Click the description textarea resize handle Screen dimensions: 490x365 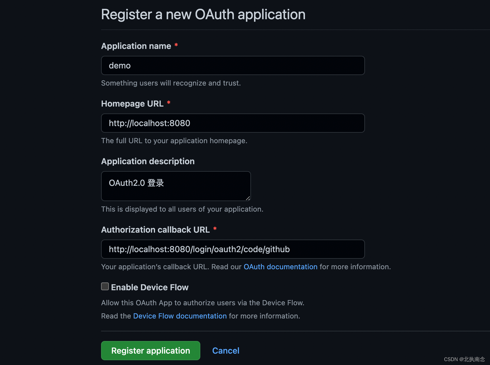click(x=248, y=198)
